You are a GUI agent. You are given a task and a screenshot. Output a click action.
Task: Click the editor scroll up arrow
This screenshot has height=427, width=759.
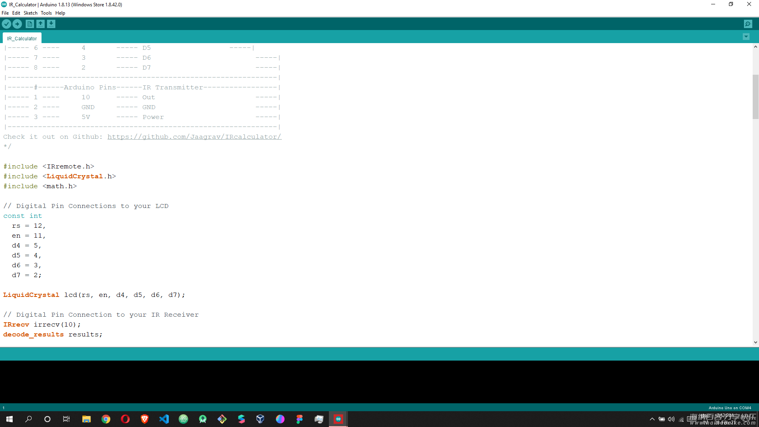(x=755, y=47)
